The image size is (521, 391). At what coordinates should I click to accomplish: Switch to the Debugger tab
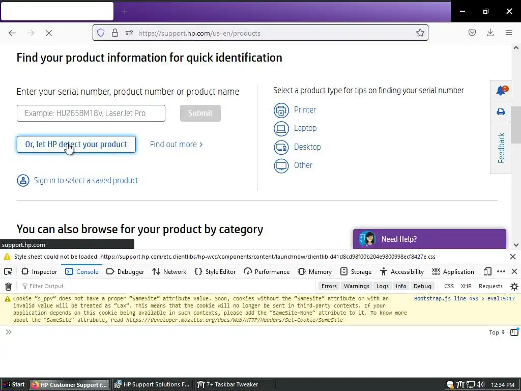[125, 272]
